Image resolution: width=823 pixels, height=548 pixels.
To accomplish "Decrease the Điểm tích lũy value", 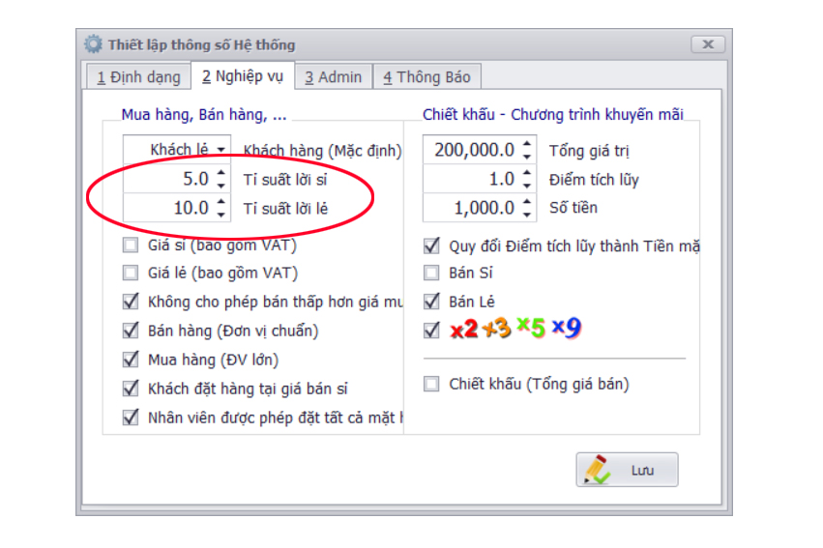I will (527, 184).
